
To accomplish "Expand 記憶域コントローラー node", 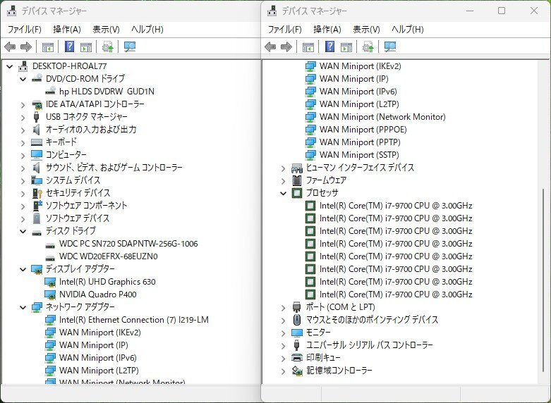I will point(283,371).
